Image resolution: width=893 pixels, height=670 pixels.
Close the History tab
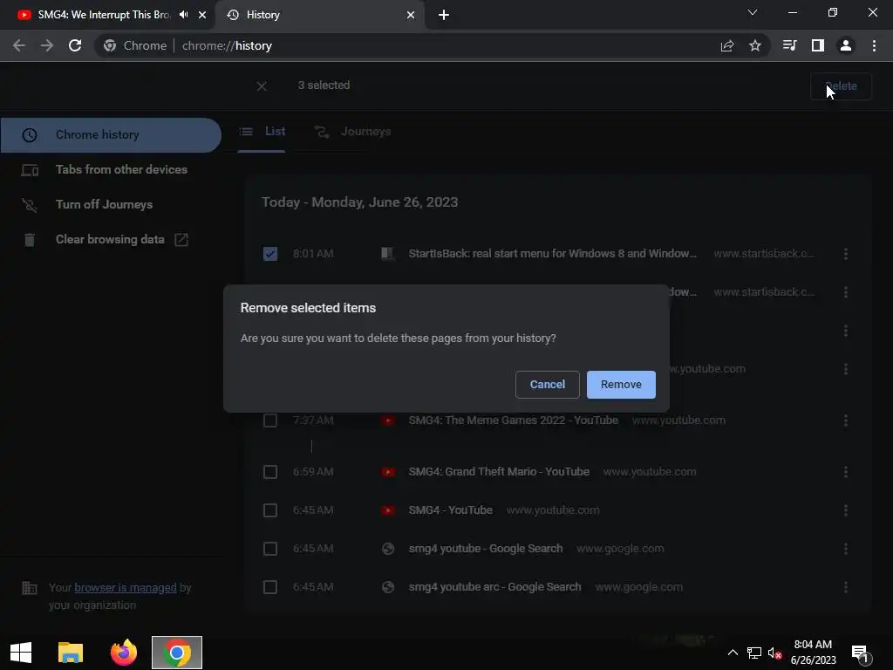click(411, 15)
